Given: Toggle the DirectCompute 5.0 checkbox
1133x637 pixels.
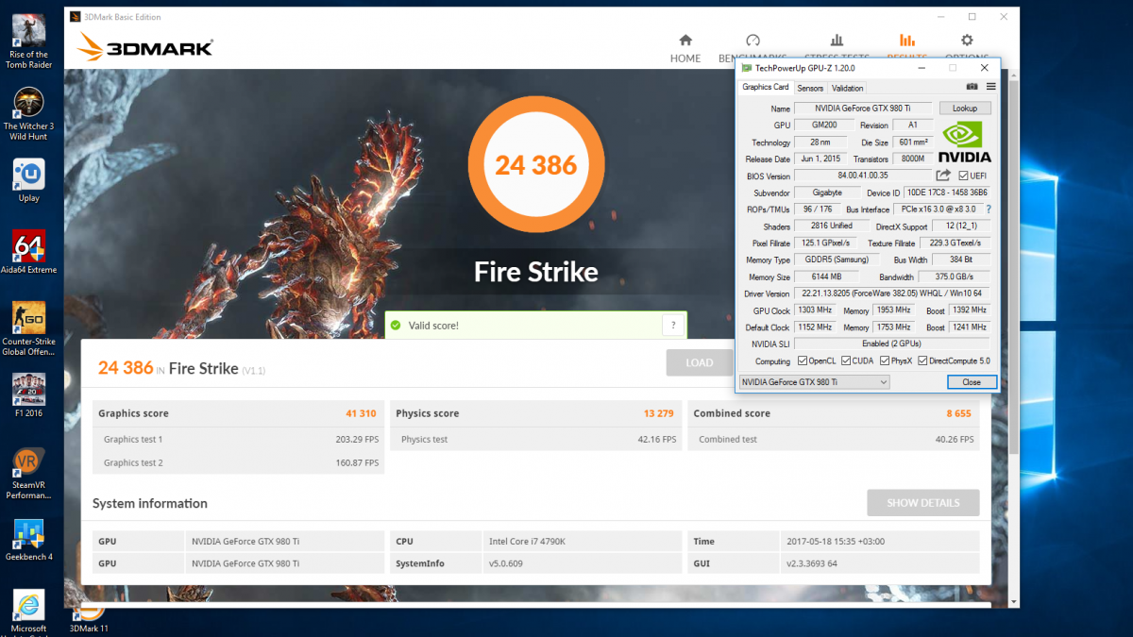Looking at the screenshot, I should [922, 360].
